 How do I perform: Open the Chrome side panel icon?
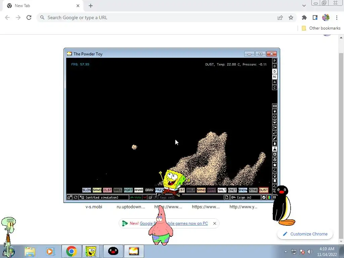coord(315,17)
